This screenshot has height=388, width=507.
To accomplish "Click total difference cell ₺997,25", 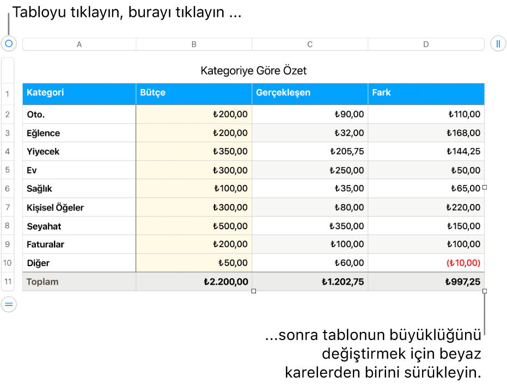I will [x=426, y=282].
